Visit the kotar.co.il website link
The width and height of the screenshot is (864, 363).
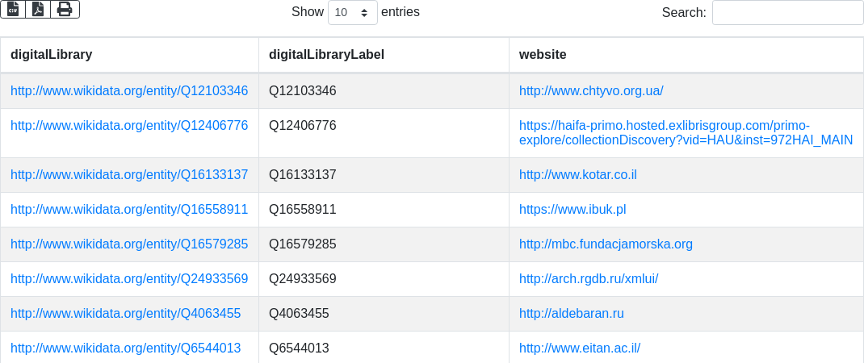click(578, 175)
